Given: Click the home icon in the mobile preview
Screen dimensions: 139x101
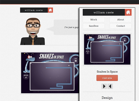Looking at the screenshot, I should point(128,12).
